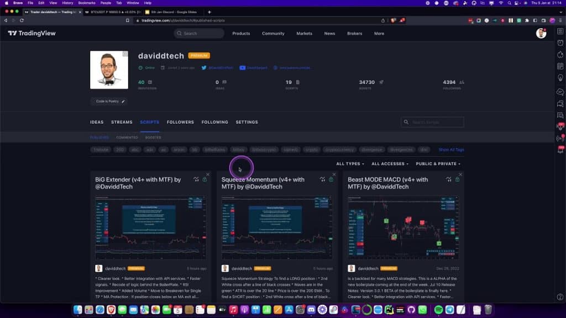The height and width of the screenshot is (318, 566).
Task: Click the TradingView logo
Action: pos(32,33)
